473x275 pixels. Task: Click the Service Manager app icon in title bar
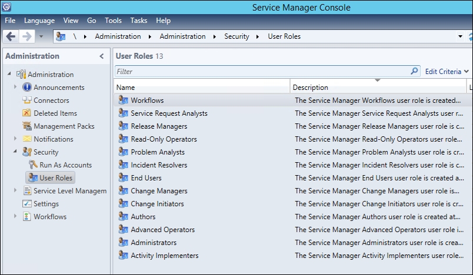tap(6, 6)
